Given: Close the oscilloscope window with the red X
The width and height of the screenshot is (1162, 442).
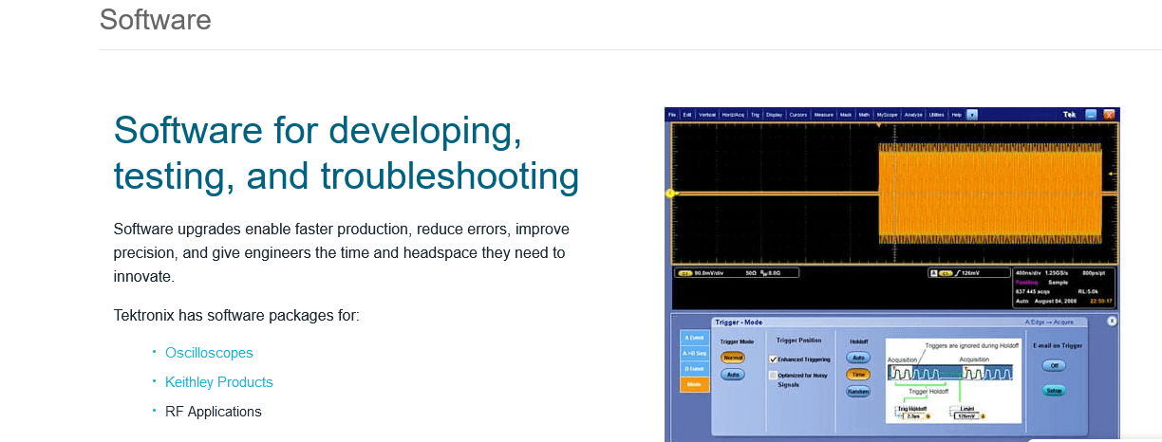Looking at the screenshot, I should click(x=1109, y=114).
